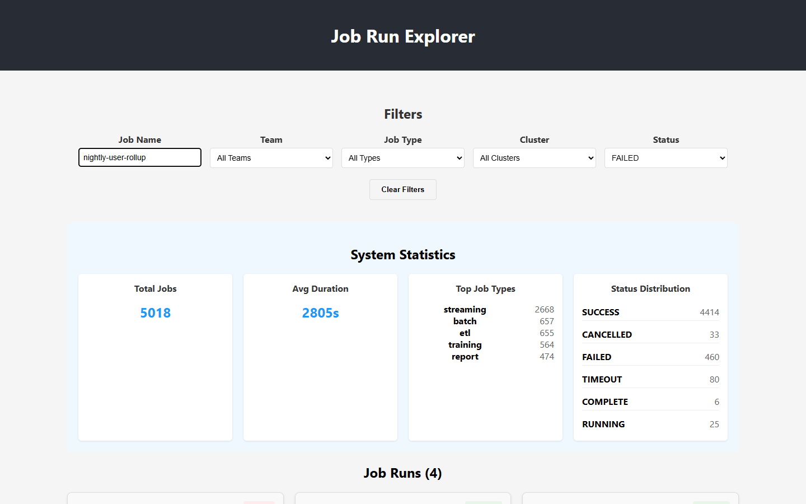Open the All Types job type dropdown

click(x=403, y=158)
